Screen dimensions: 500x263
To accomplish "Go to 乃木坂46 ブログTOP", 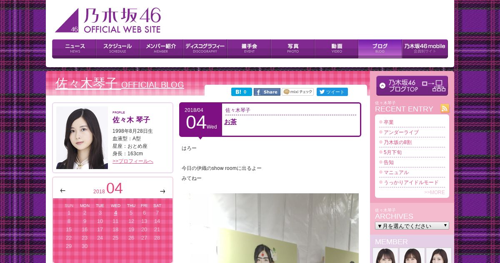I will [412, 86].
